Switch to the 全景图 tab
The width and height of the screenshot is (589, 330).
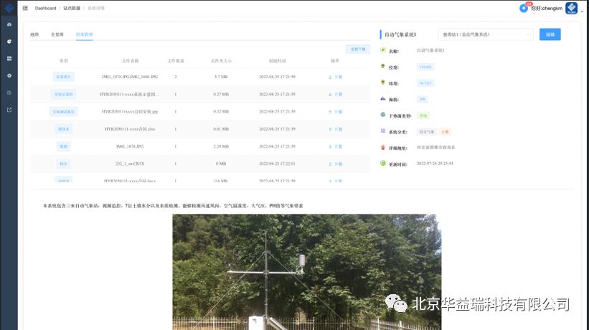click(57, 34)
